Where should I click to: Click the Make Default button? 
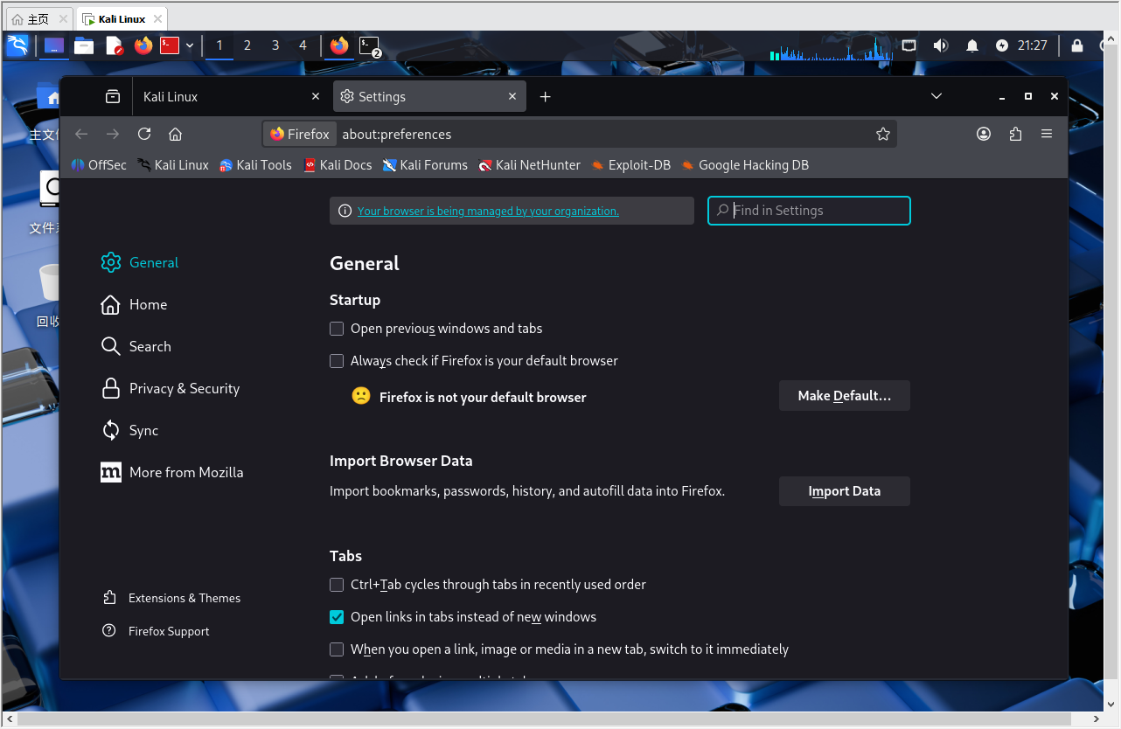coord(845,396)
